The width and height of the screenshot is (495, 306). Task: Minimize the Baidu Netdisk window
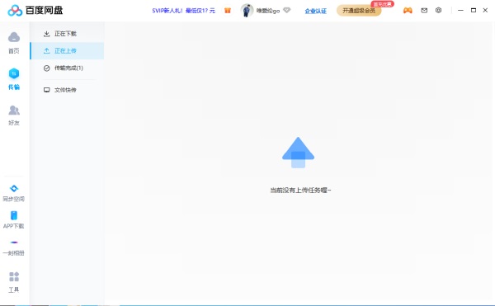click(x=460, y=11)
